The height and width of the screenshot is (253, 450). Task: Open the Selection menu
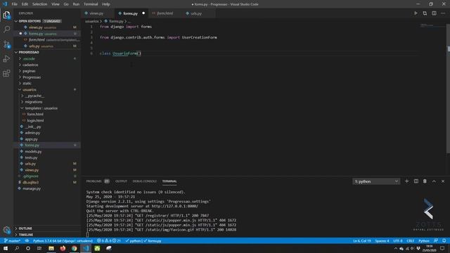click(39, 4)
